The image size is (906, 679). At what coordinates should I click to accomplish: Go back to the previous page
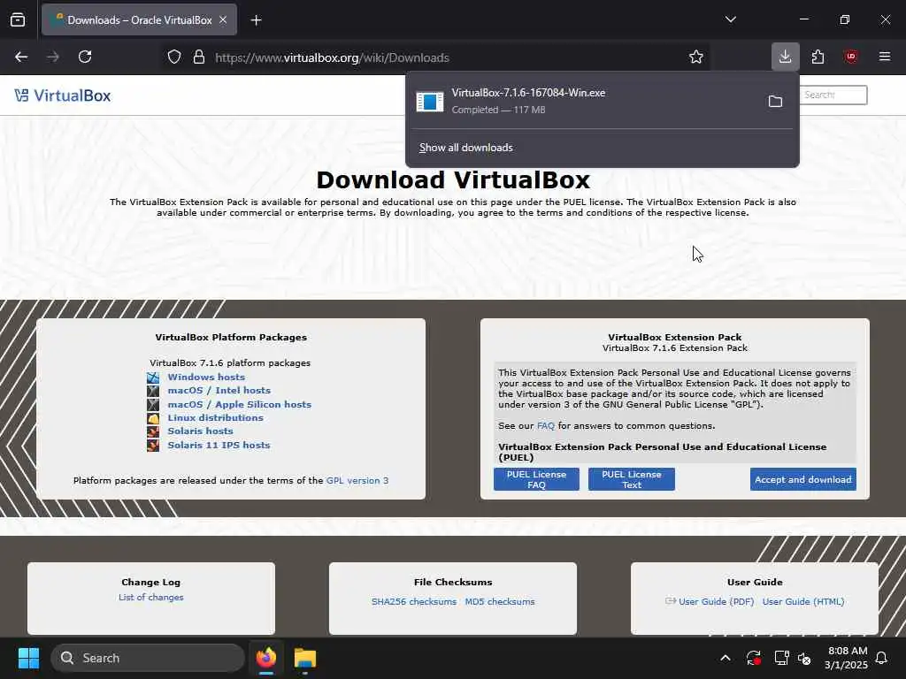coord(21,57)
